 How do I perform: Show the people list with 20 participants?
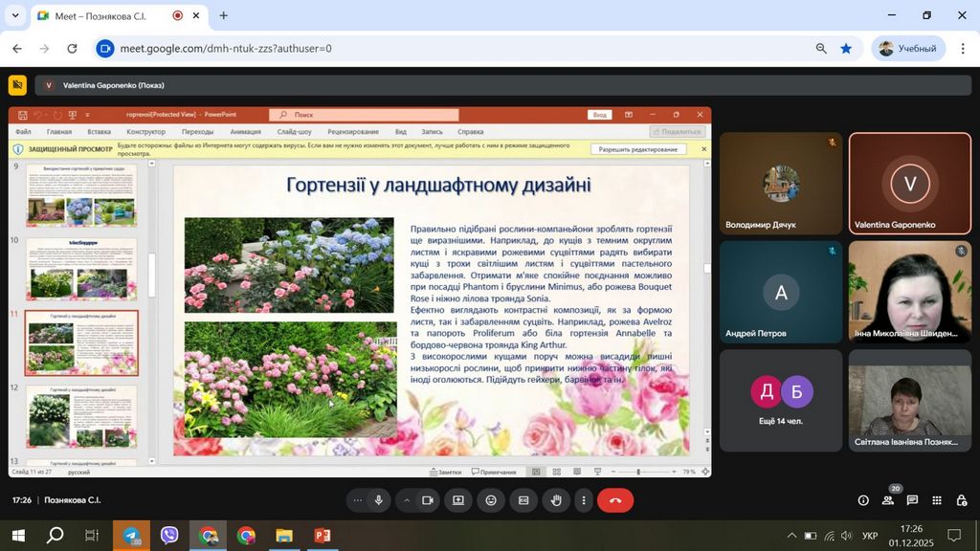(888, 500)
